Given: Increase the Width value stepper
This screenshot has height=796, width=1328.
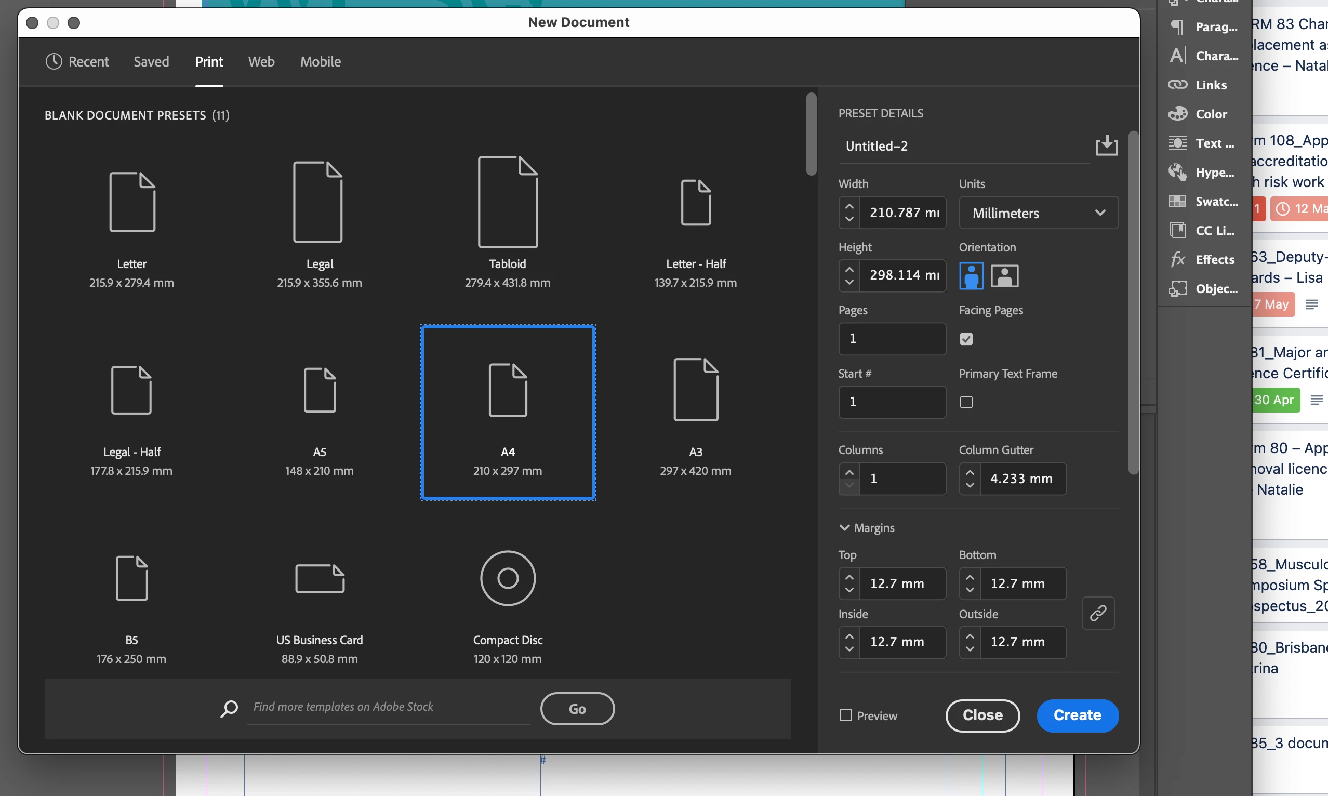Looking at the screenshot, I should 849,206.
